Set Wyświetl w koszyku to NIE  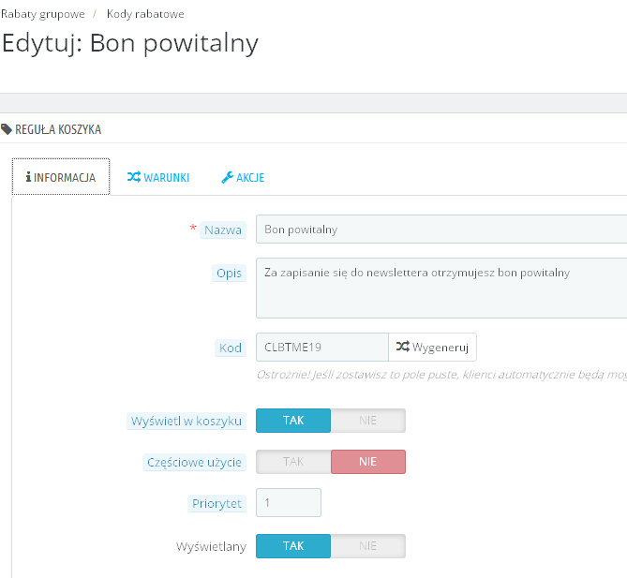point(368,421)
